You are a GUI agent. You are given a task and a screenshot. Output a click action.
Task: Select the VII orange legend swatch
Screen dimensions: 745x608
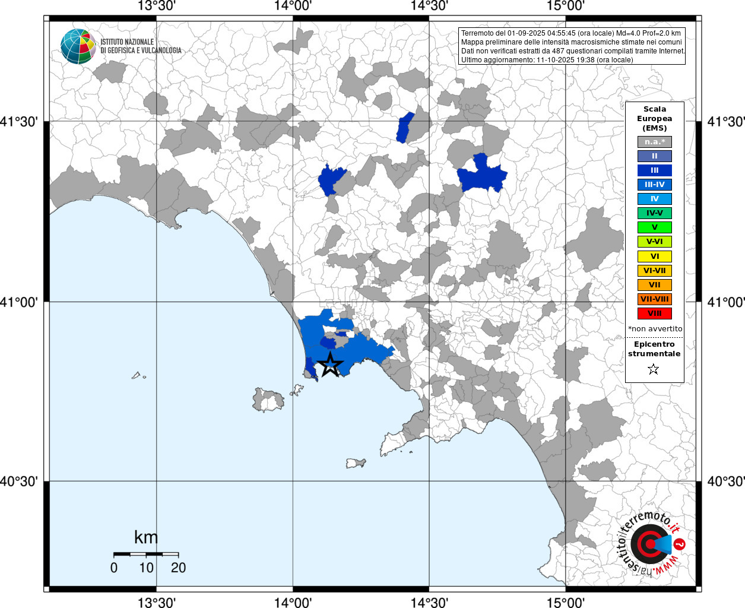(x=655, y=285)
